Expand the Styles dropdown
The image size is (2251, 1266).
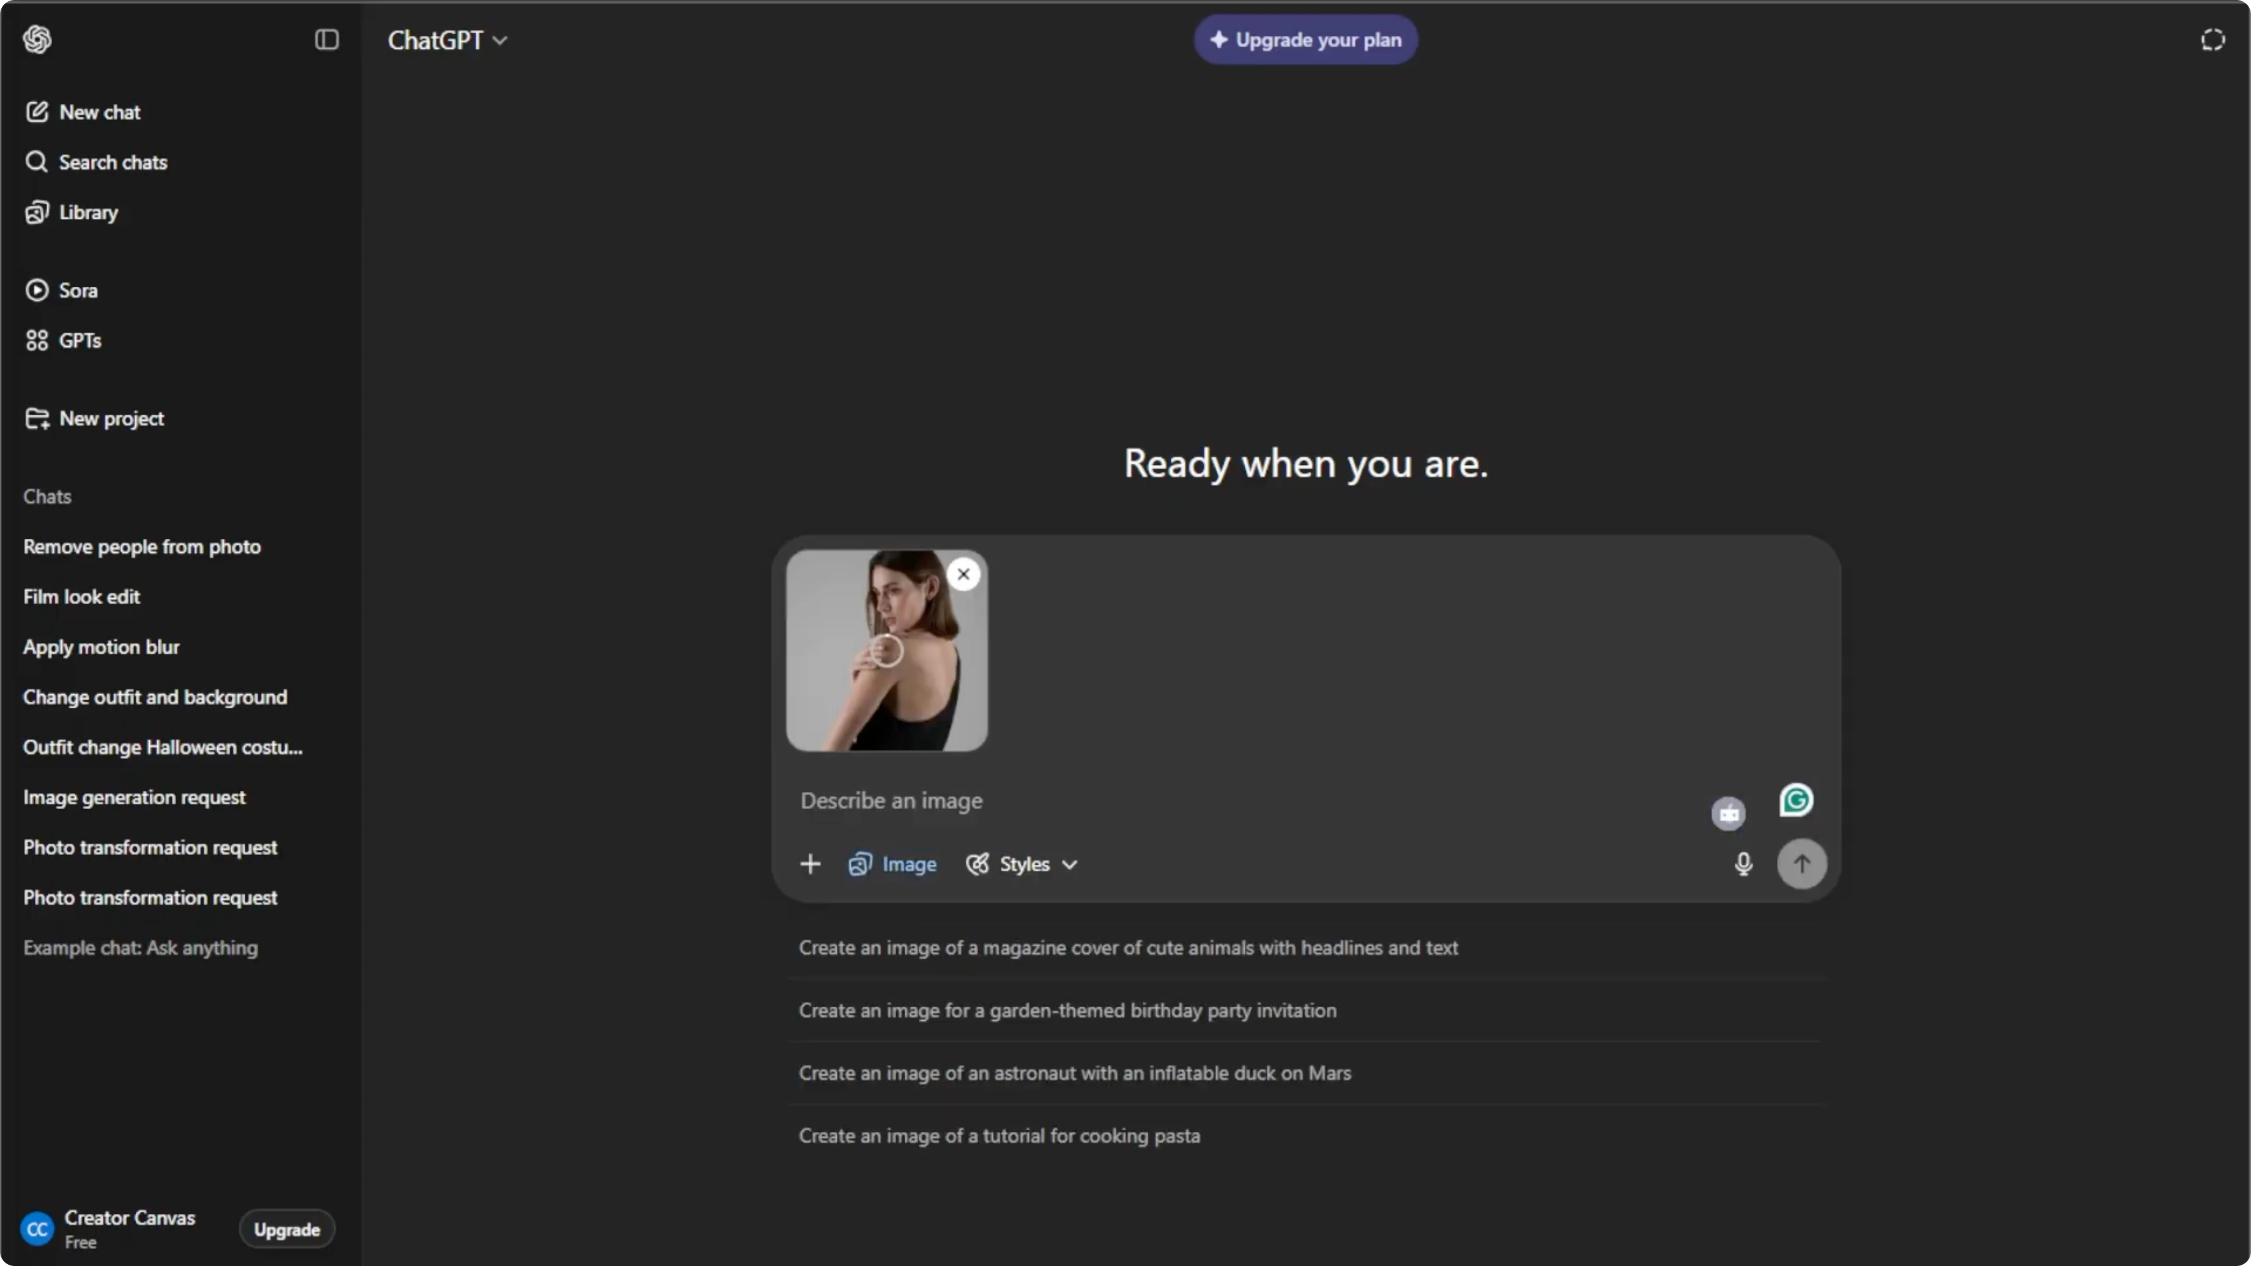click(x=1022, y=864)
